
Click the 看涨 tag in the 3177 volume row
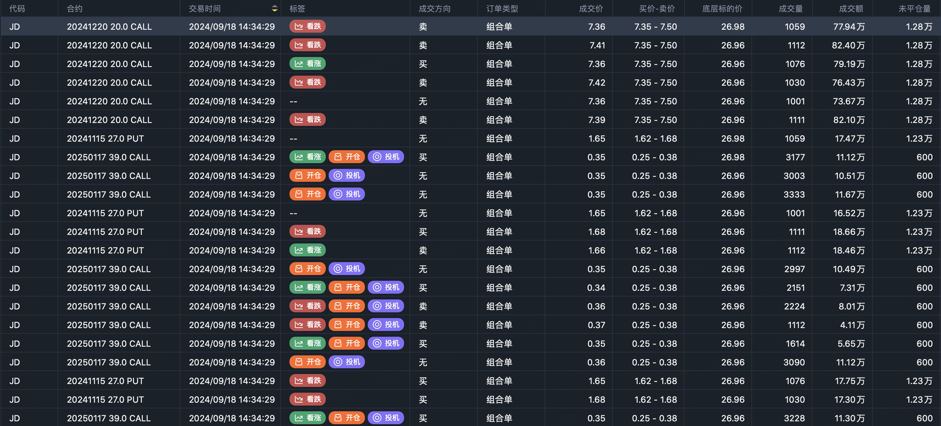[307, 157]
